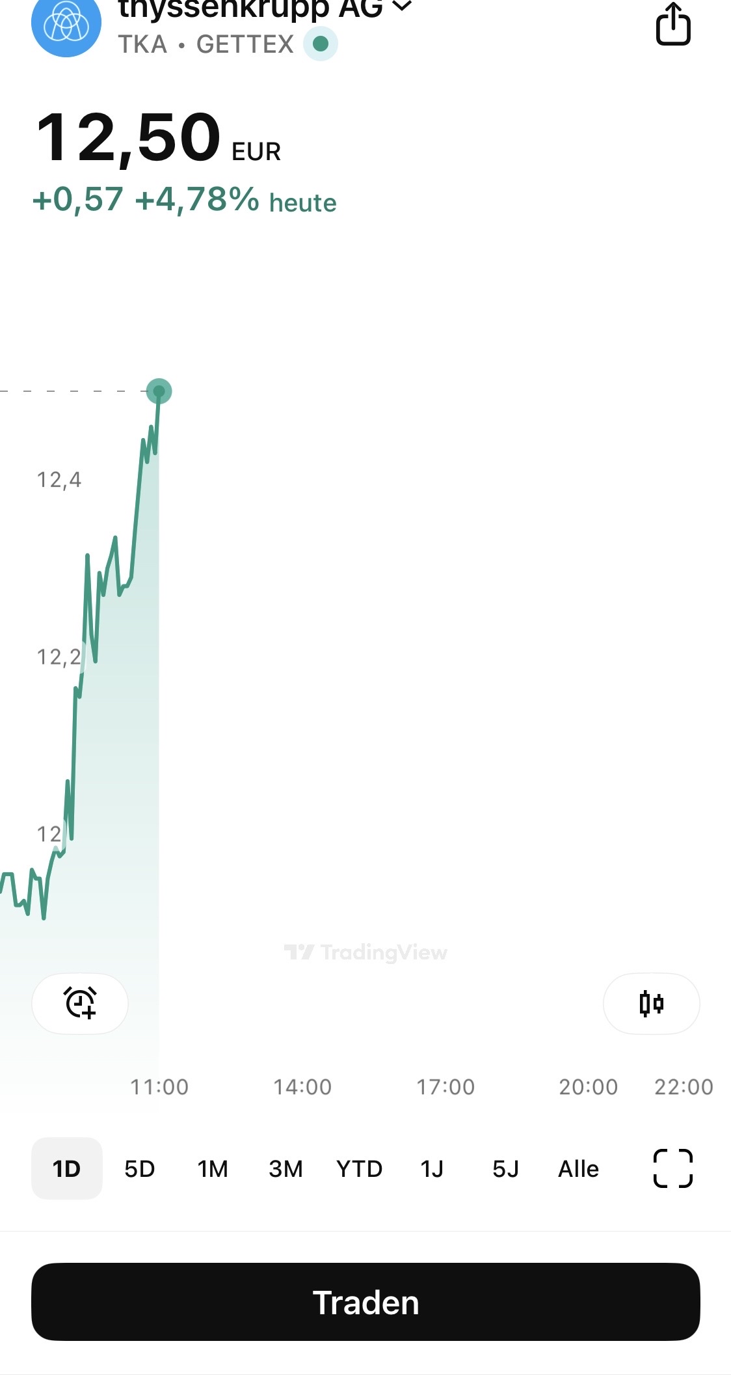Viewport: 731px width, 1393px height.
Task: Expand the thyssenkrupp AG dropdown chevron
Action: click(403, 7)
